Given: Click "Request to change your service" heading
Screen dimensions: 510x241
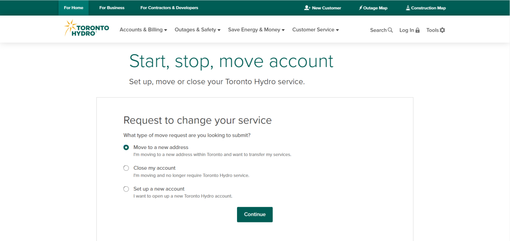Looking at the screenshot, I should tap(197, 121).
